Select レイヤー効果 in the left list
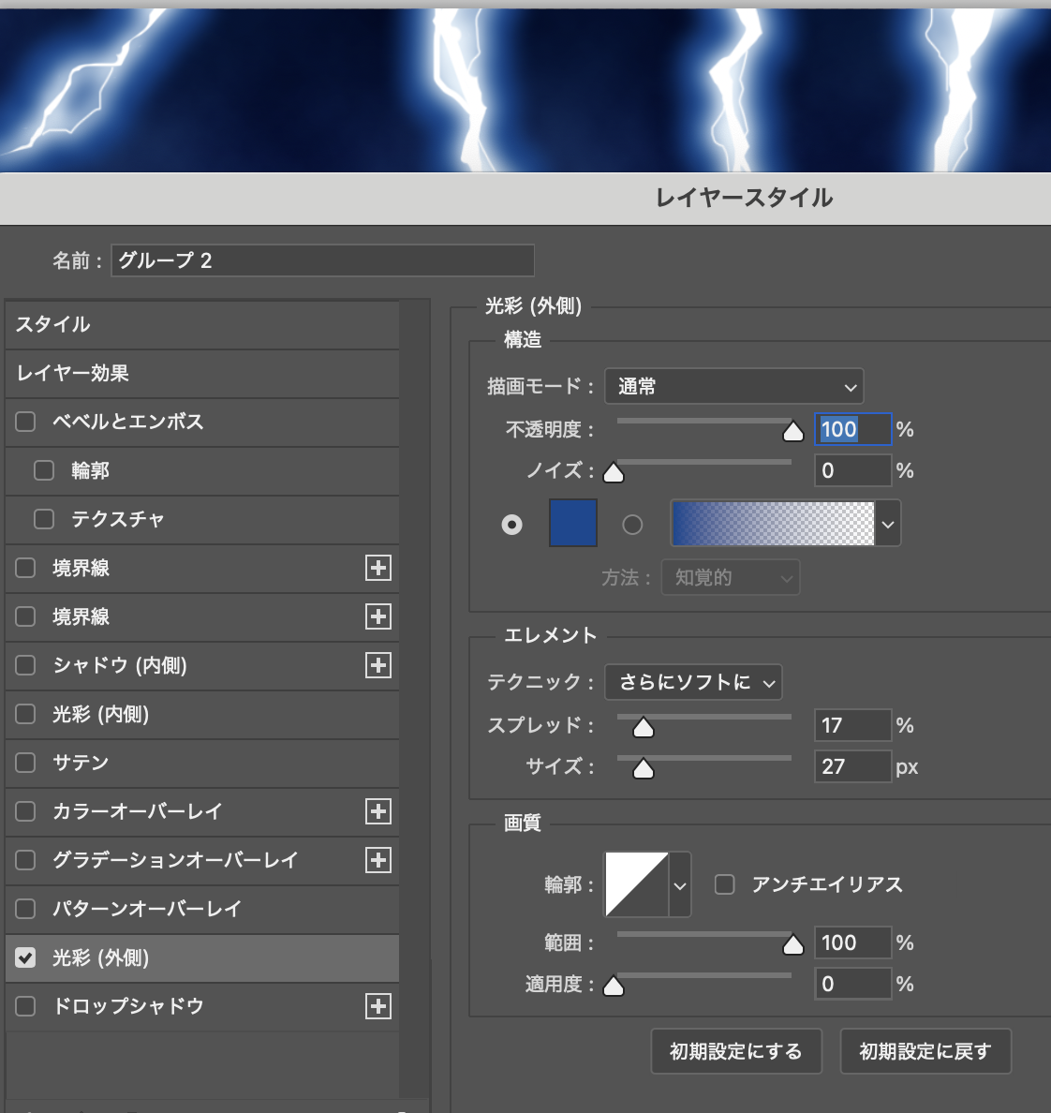Viewport: 1051px width, 1113px height. (202, 373)
